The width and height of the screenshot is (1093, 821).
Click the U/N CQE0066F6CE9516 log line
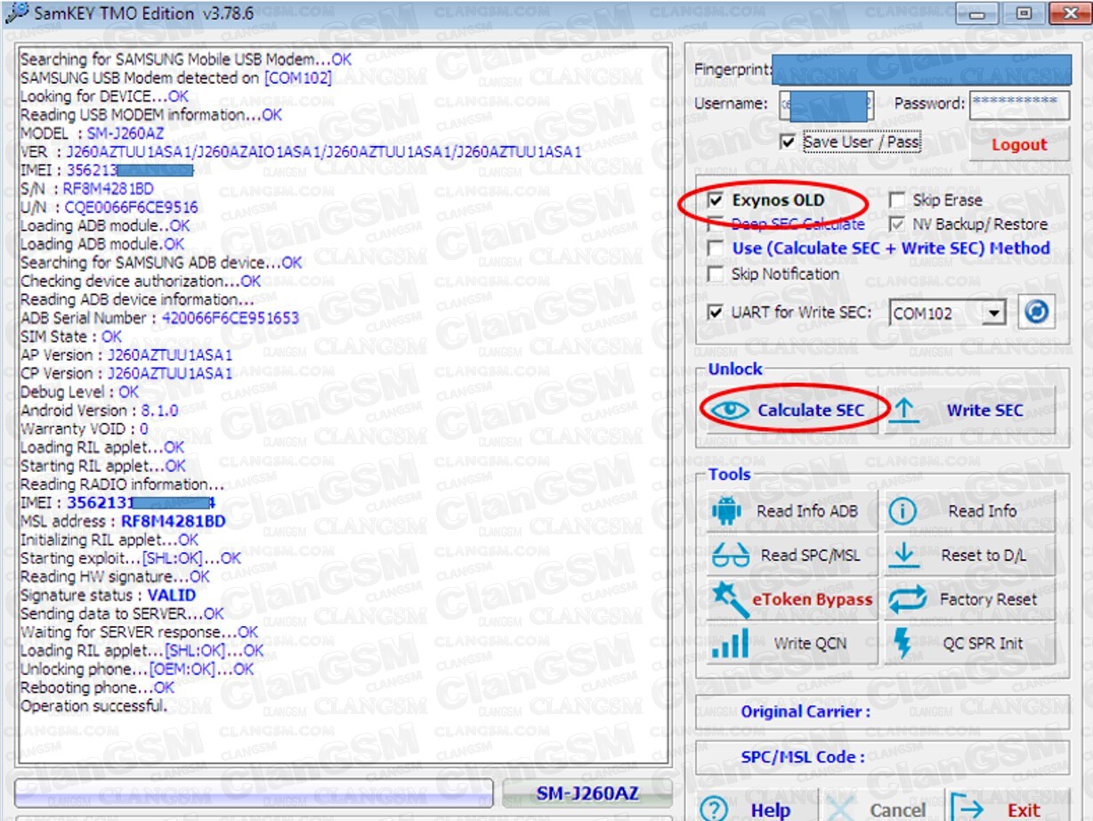[109, 207]
